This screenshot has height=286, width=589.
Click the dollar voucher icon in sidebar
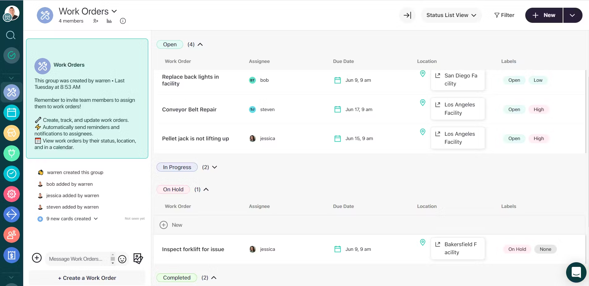coord(11,255)
